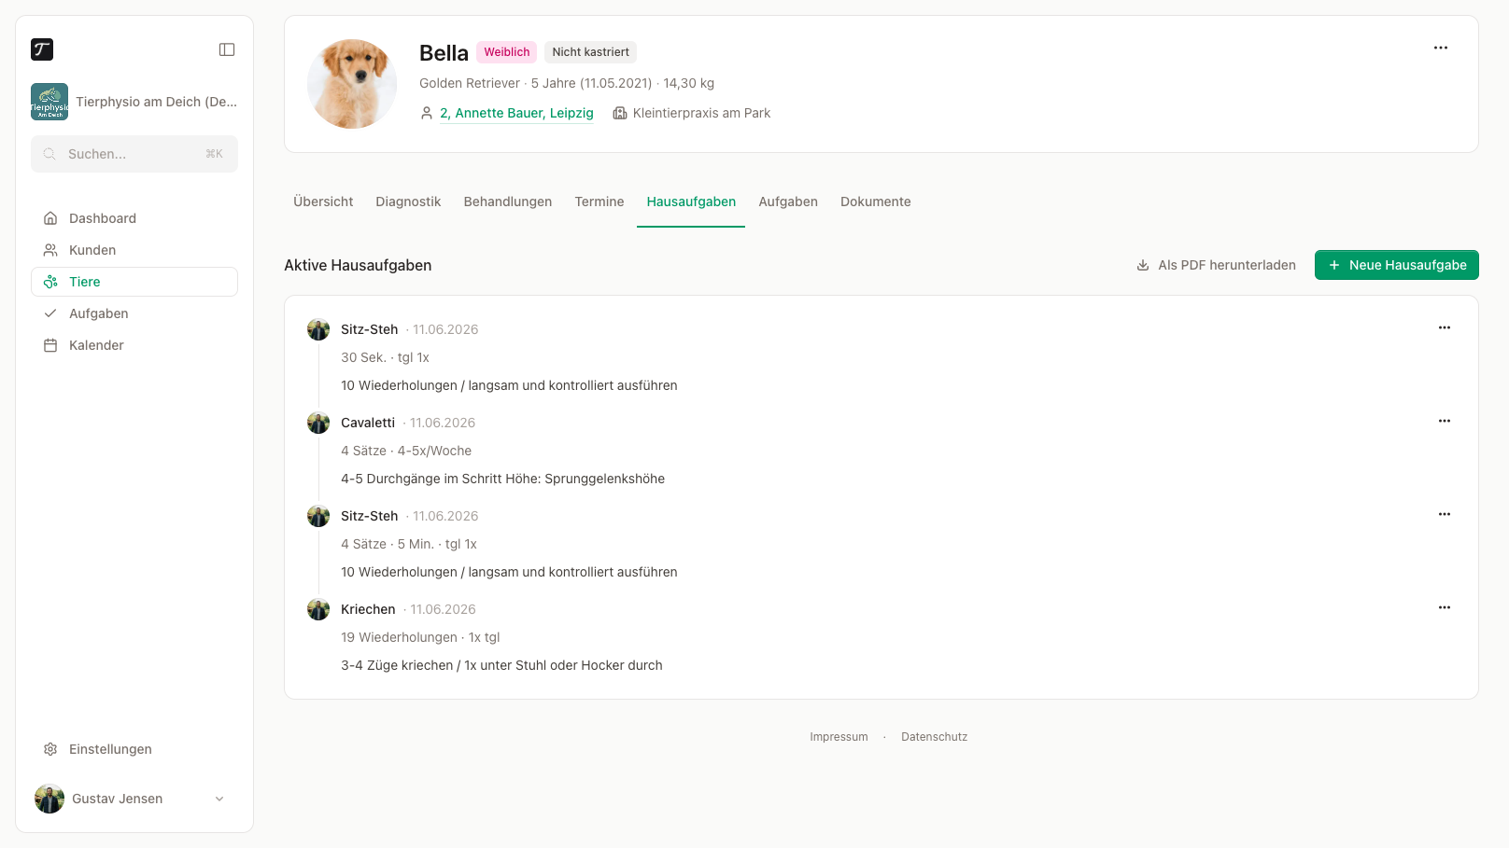Click Bella's profile photo

point(352,84)
